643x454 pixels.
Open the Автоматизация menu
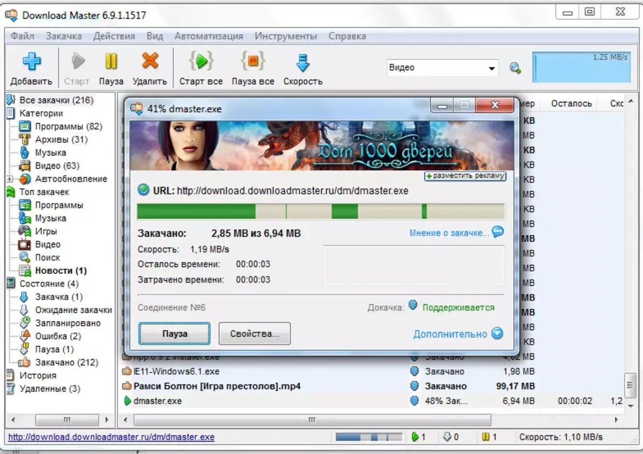(208, 36)
